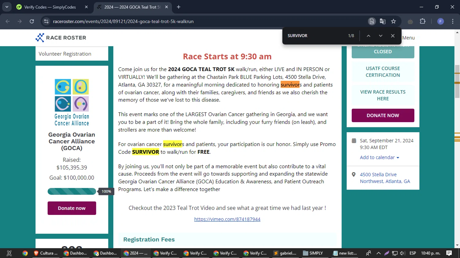Close the find bar
This screenshot has height=258, width=460.
(x=393, y=36)
